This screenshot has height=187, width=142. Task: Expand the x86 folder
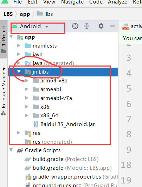(x=27, y=107)
